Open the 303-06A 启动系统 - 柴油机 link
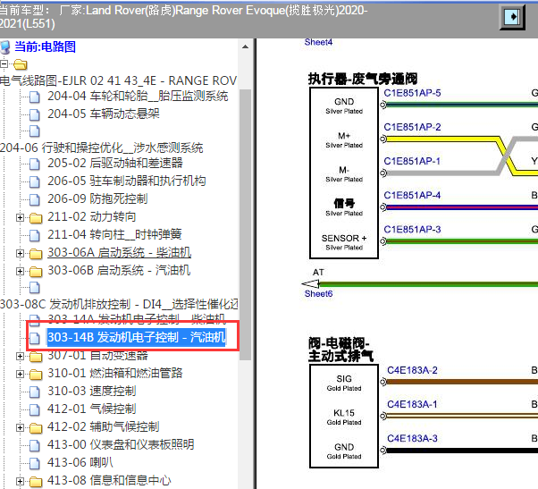 click(120, 253)
